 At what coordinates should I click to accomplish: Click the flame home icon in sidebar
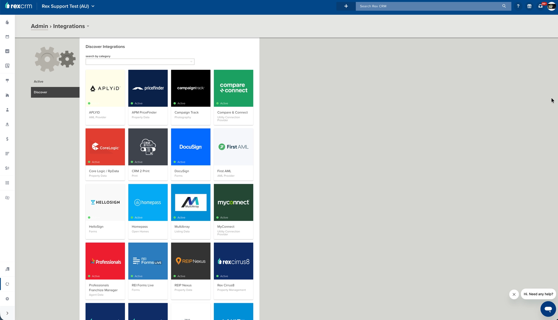click(x=7, y=22)
